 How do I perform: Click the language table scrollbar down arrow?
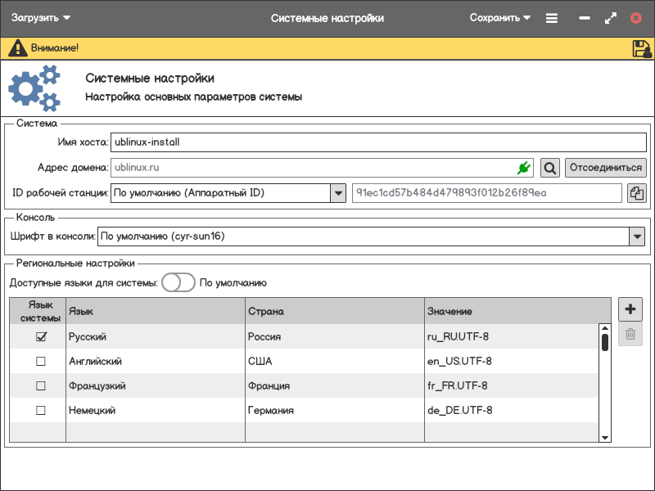(605, 438)
